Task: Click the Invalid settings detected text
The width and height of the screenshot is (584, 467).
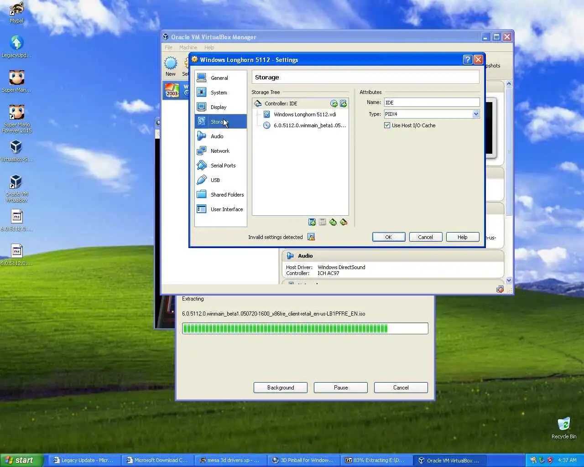Action: coord(275,237)
